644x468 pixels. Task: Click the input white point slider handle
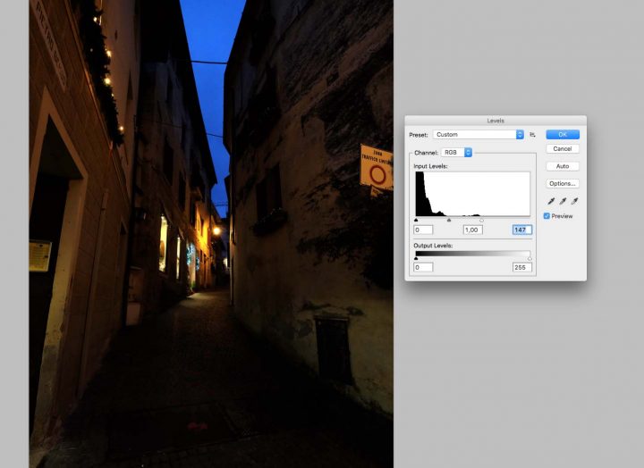[x=482, y=220]
